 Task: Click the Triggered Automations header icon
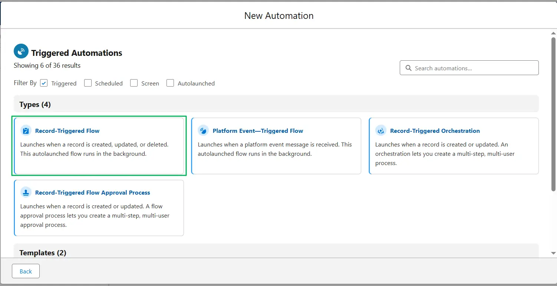pyautogui.click(x=21, y=51)
